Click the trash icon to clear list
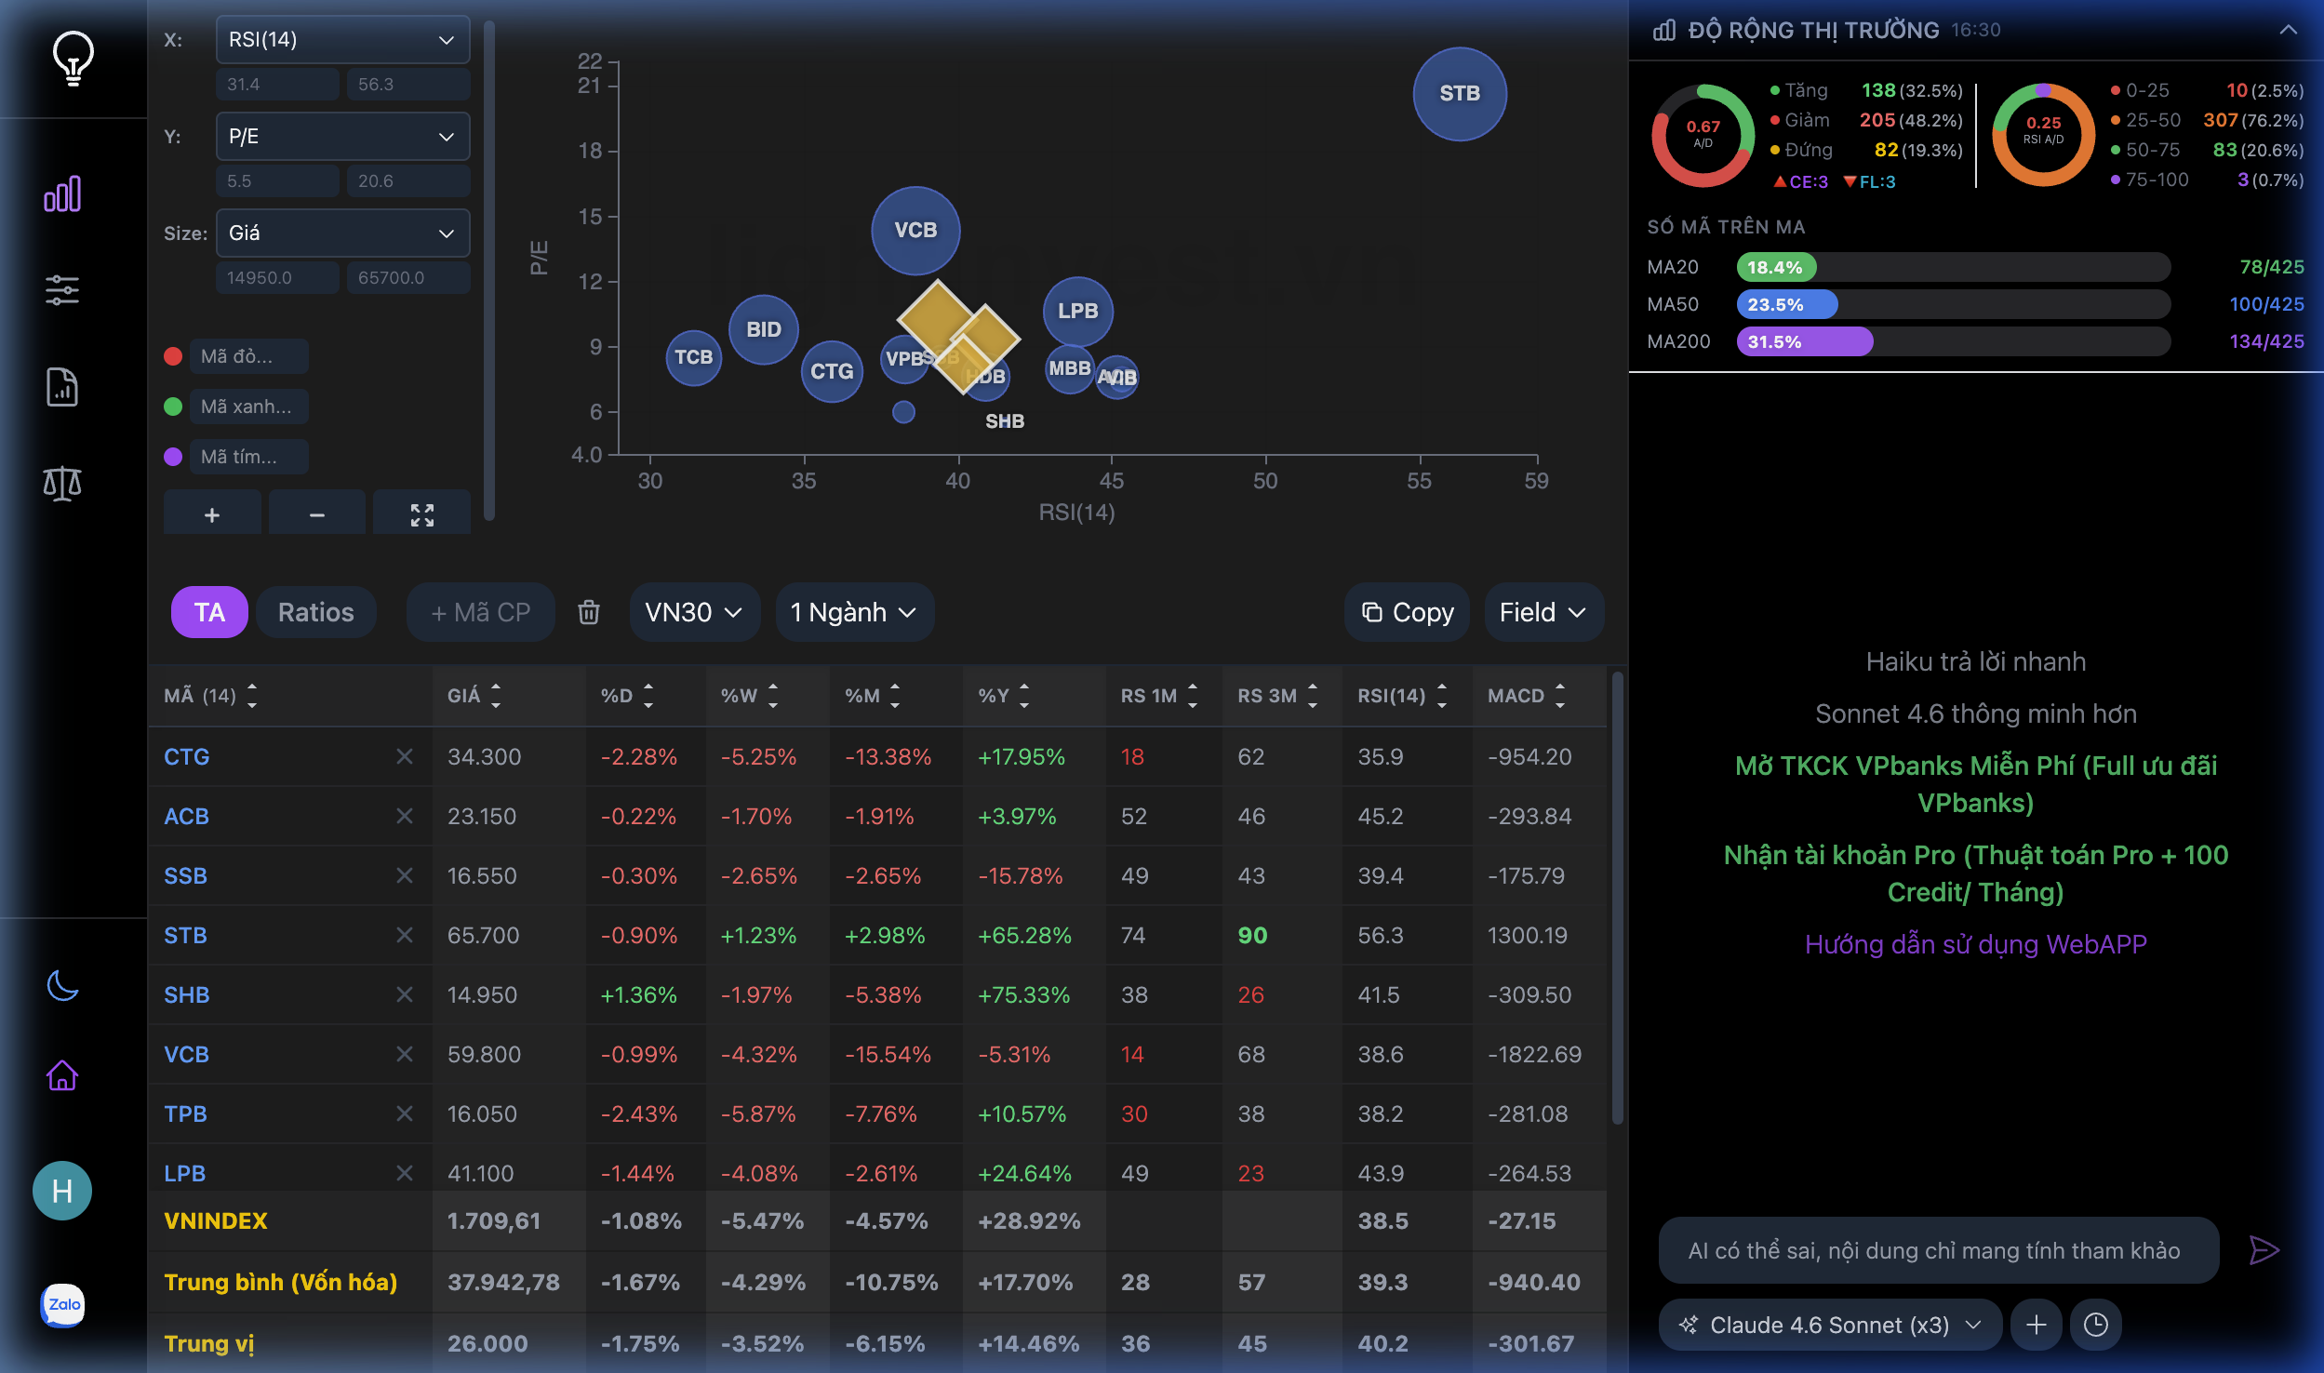Screen dimensions: 2324x1373 coord(588,612)
